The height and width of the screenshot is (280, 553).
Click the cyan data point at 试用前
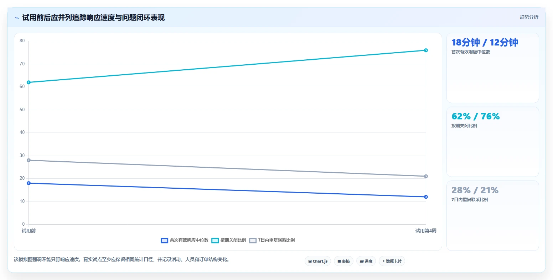click(29, 82)
